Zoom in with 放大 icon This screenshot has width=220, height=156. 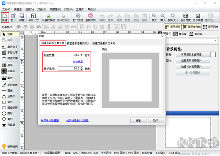tap(154, 17)
